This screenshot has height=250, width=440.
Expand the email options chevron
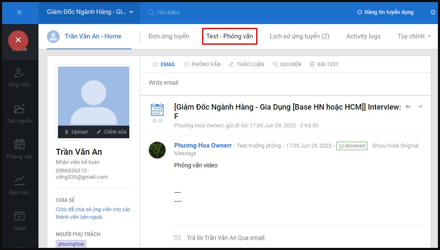(x=421, y=107)
